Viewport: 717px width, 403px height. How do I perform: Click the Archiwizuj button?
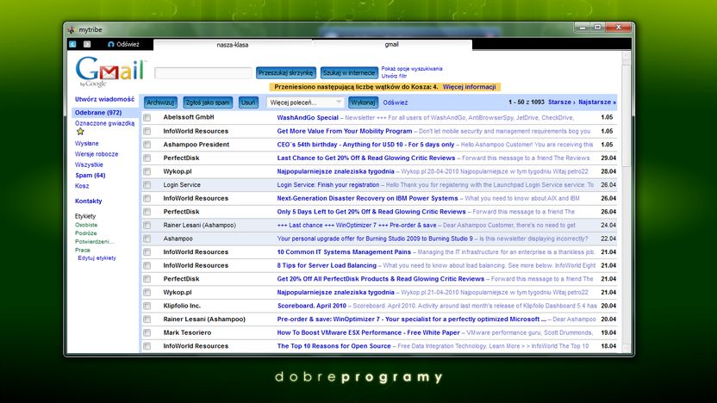pos(160,102)
